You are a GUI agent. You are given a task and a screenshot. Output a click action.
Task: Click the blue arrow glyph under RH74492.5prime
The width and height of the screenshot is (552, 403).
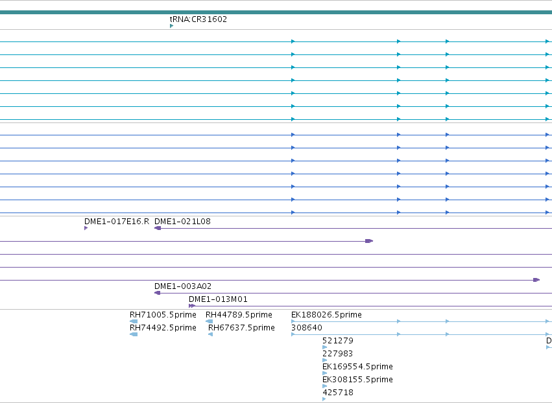[x=134, y=334]
